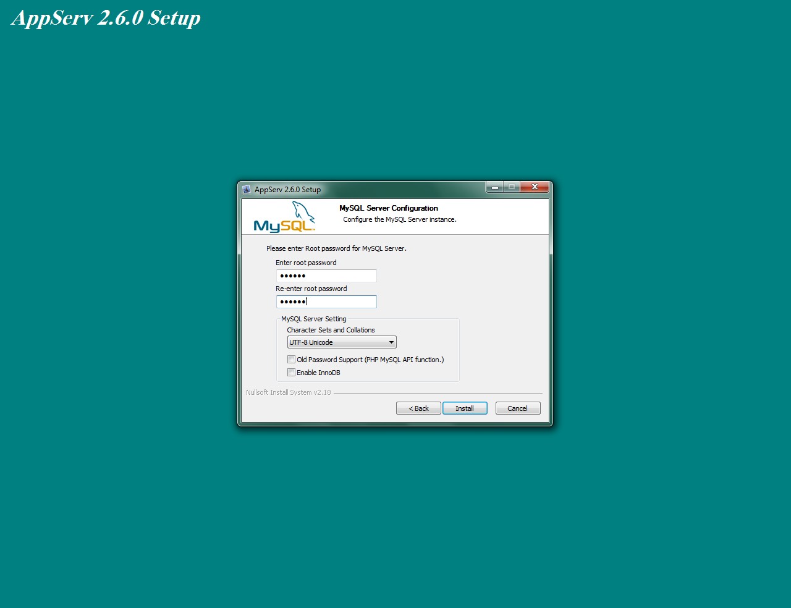The image size is (791, 608).
Task: Click the MySQL dolphin logo
Action: pyautogui.click(x=284, y=217)
